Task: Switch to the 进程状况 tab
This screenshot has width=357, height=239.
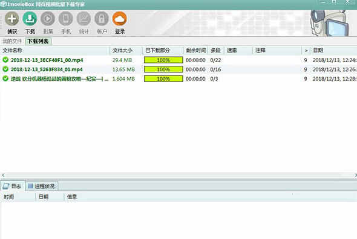Action: click(42, 186)
